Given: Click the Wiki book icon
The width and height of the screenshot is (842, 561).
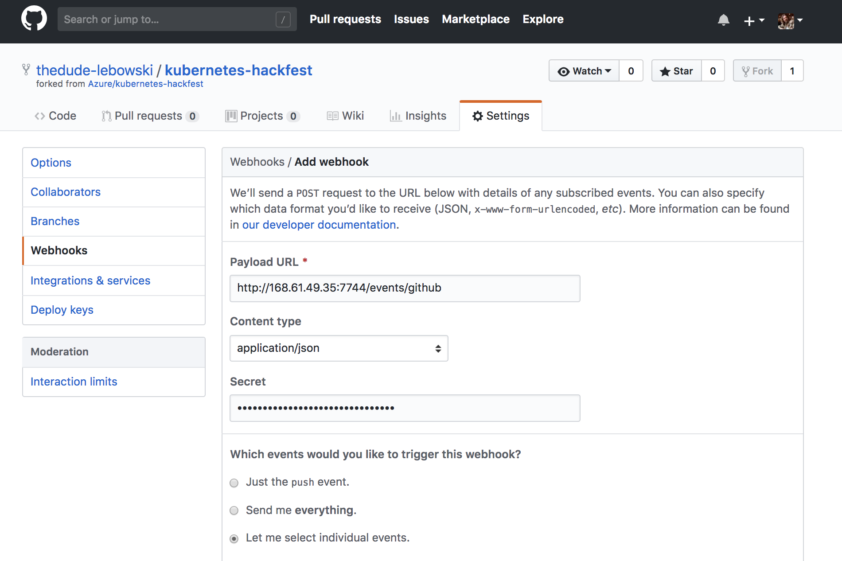Looking at the screenshot, I should 332,116.
